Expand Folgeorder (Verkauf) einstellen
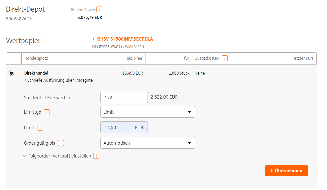The height and width of the screenshot is (190, 327). (60, 156)
